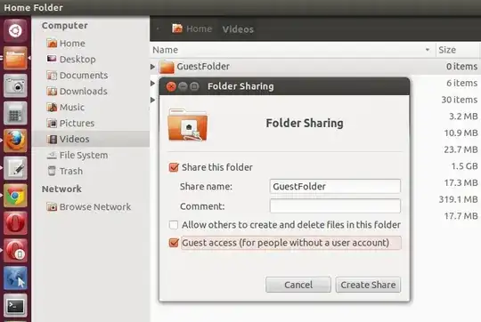Click the Folder Sharing title bar text
This screenshot has height=322, width=481.
[240, 86]
